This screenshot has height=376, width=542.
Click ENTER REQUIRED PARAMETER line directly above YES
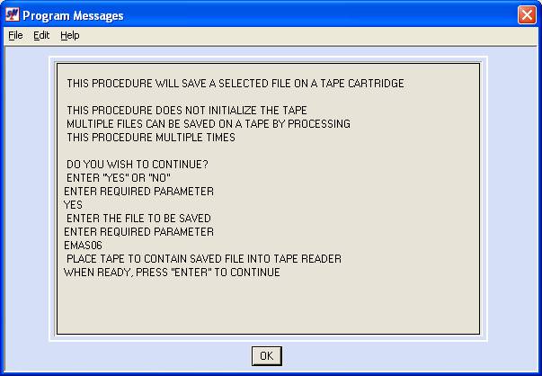(x=139, y=192)
